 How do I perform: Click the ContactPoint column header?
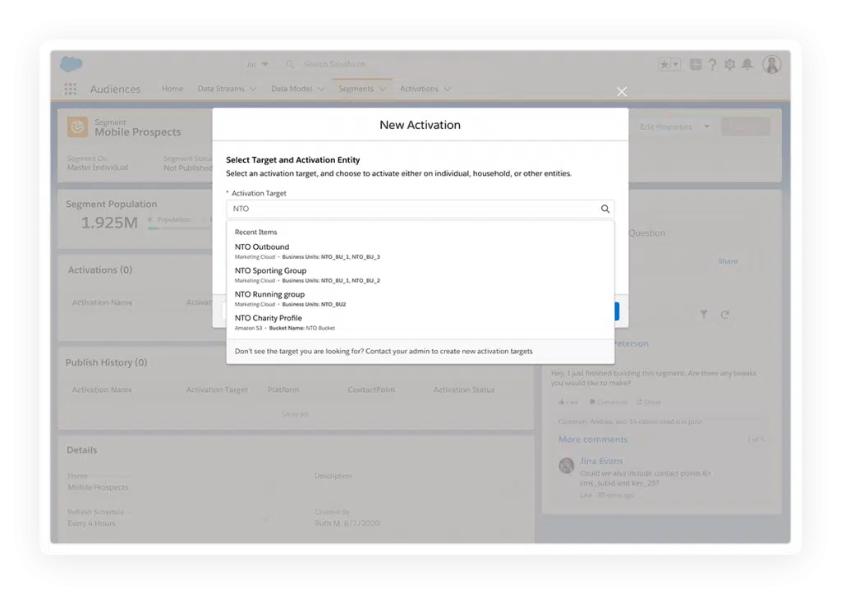click(371, 390)
